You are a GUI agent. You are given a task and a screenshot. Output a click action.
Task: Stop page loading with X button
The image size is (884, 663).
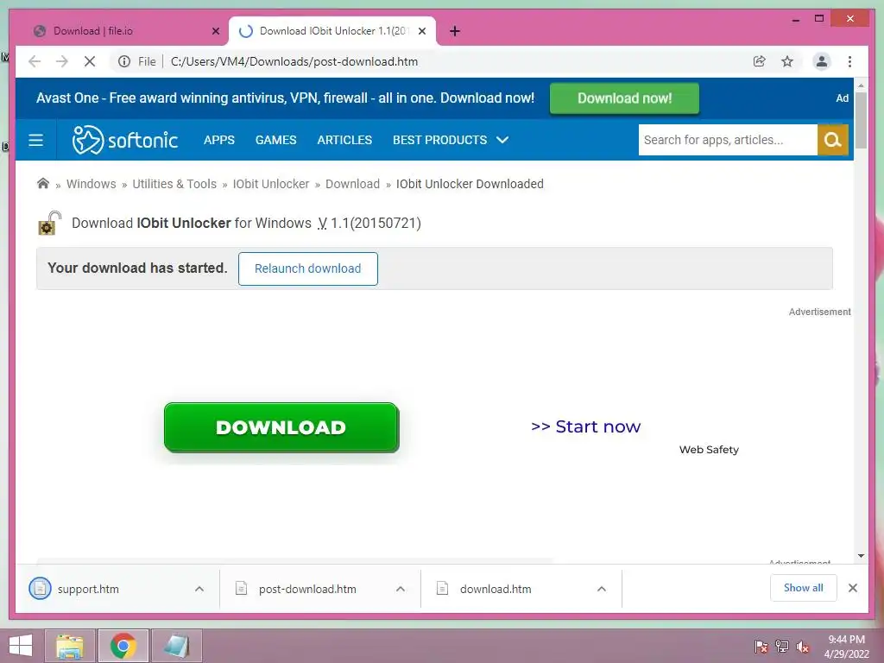point(90,61)
